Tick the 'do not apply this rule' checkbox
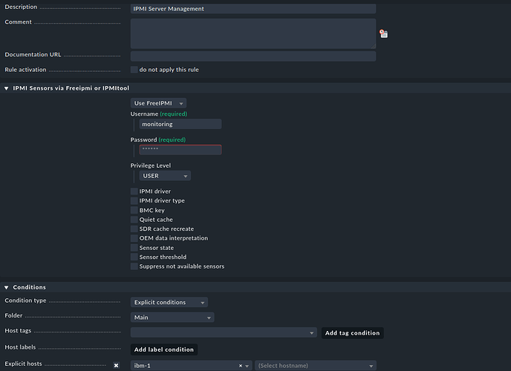Viewport: 511px width, 371px height. click(x=134, y=70)
